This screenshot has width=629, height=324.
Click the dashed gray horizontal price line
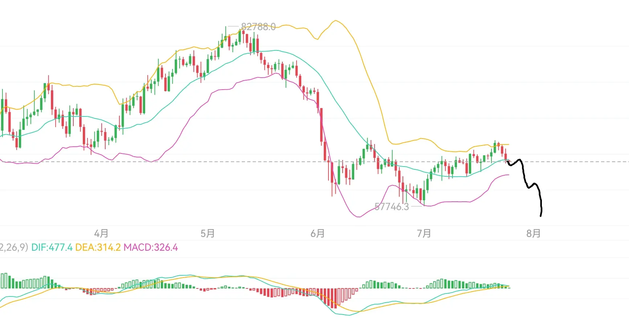pos(314,162)
